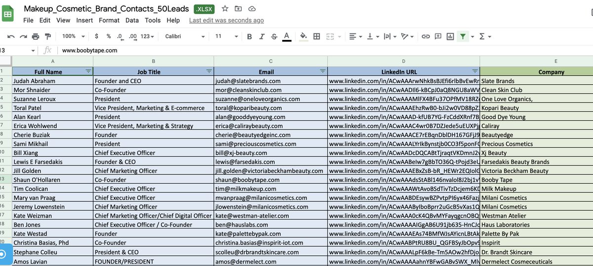Toggle strikethrough formatting
This screenshot has width=593, height=266.
[x=274, y=36]
